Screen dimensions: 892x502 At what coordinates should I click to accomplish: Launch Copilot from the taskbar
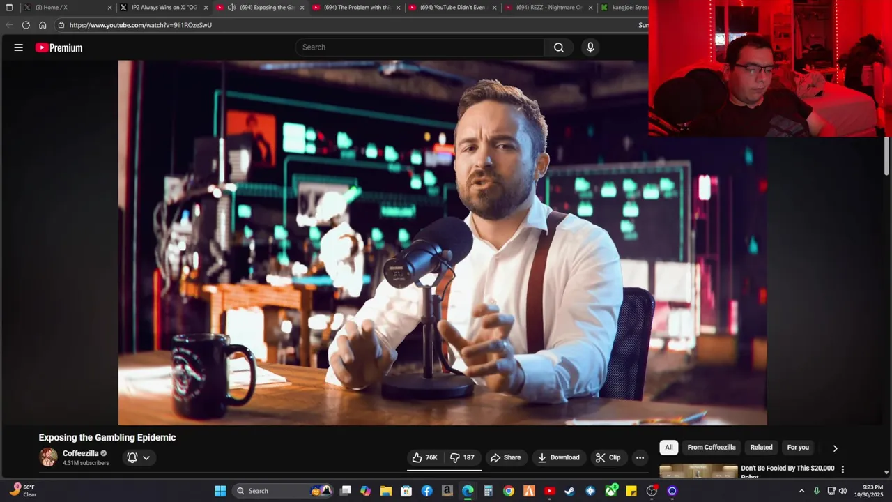click(x=366, y=491)
